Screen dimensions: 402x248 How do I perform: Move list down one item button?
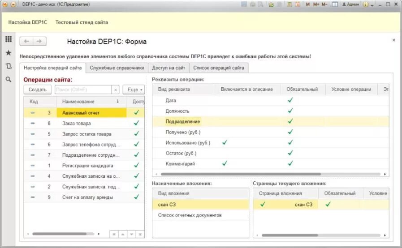pos(131,234)
